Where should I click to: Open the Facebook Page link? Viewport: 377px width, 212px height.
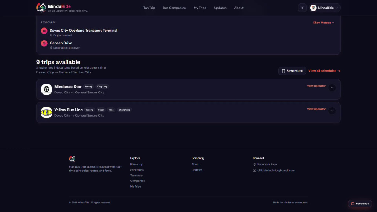[x=267, y=165]
